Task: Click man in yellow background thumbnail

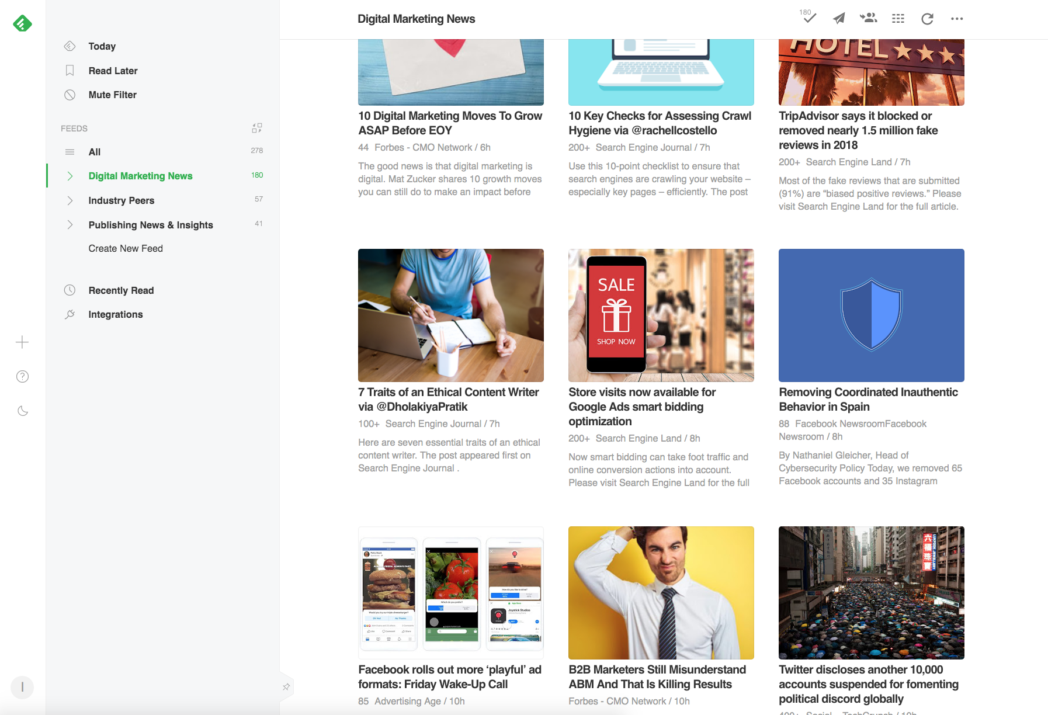Action: pyautogui.click(x=661, y=593)
